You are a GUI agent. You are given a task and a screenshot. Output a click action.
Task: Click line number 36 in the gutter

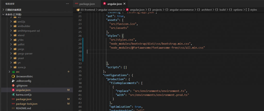tap(80, 75)
